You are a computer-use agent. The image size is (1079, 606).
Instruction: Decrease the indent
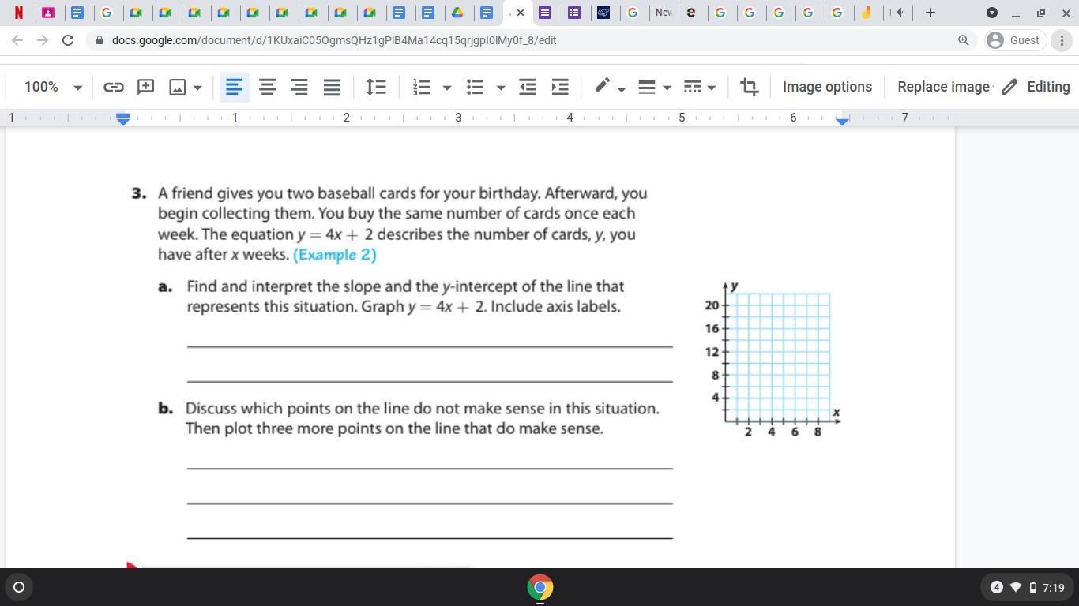(527, 87)
